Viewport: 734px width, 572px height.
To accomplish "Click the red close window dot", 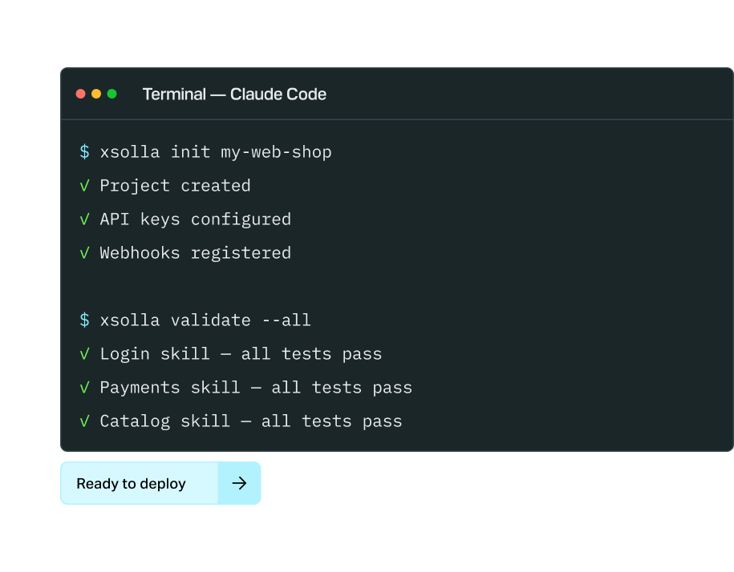I will [80, 94].
